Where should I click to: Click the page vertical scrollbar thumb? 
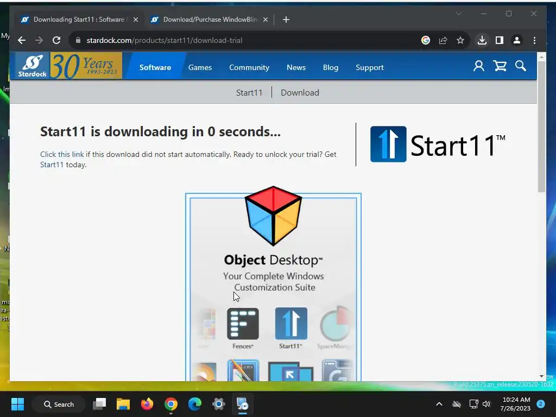click(541, 127)
